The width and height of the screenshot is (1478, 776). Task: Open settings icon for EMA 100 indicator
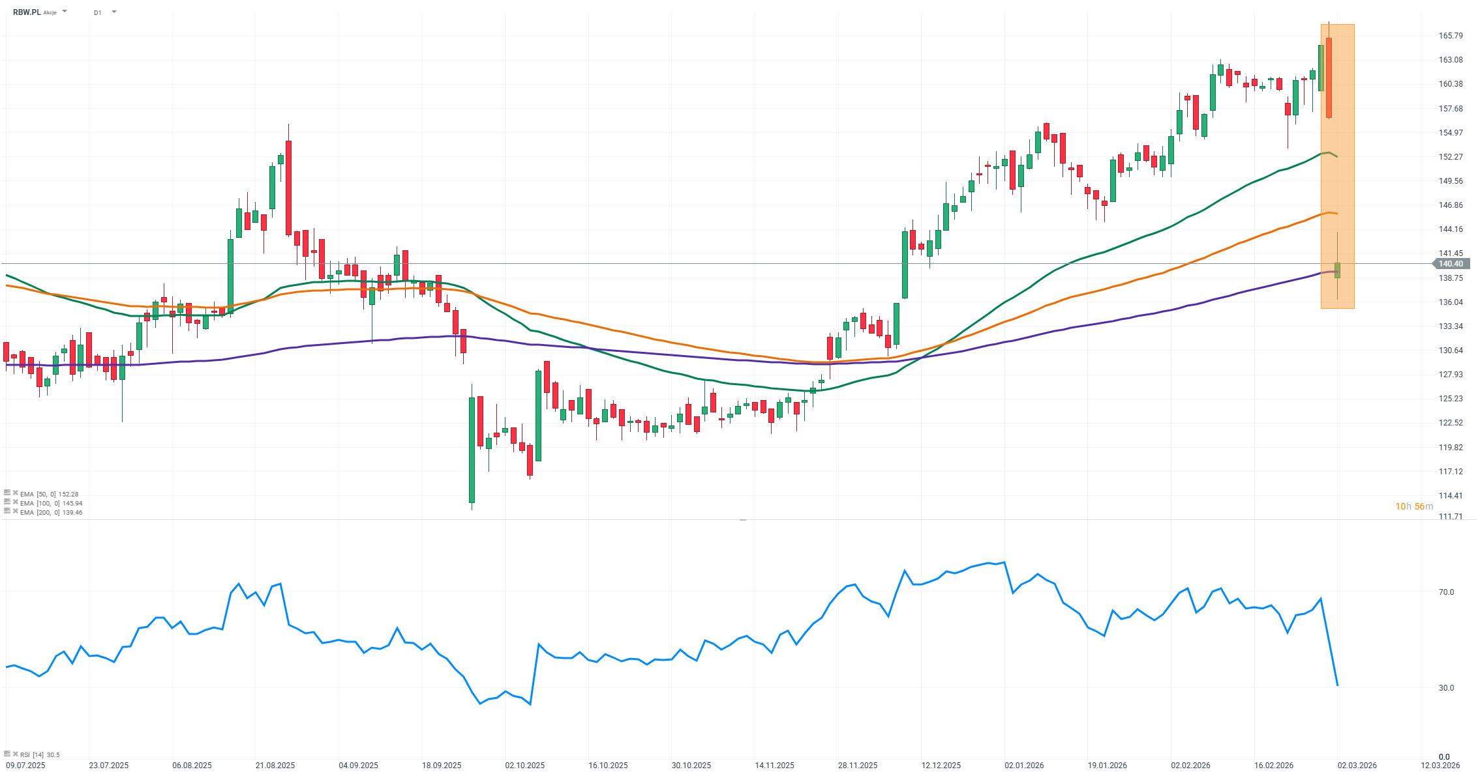tap(7, 503)
